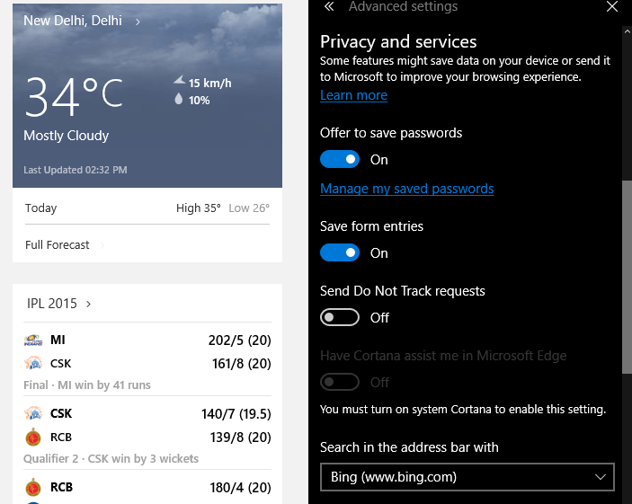Click the 140/7 (19.5) score
632x504 pixels.
click(x=236, y=414)
